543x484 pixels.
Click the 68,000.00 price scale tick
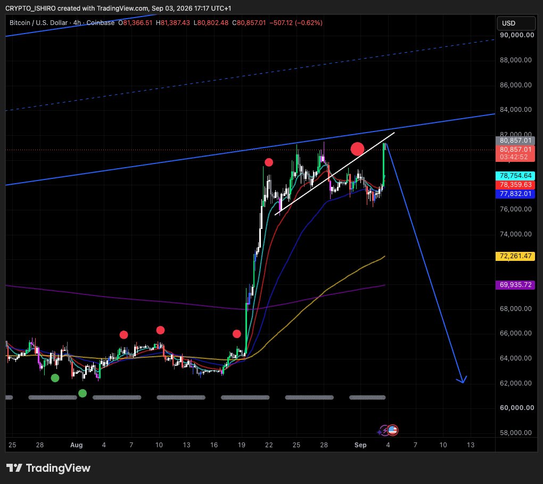point(516,308)
